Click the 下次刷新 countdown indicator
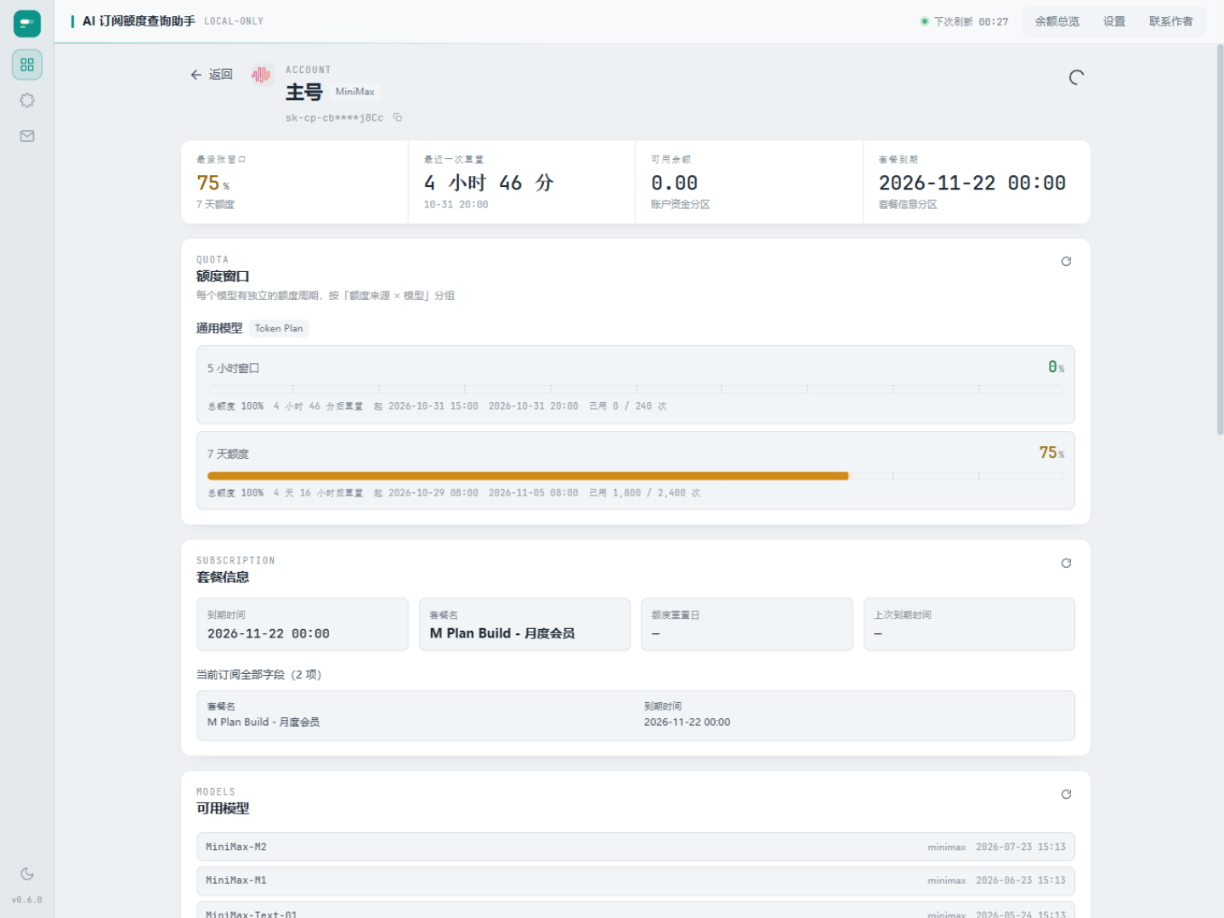This screenshot has width=1224, height=918. click(x=964, y=21)
